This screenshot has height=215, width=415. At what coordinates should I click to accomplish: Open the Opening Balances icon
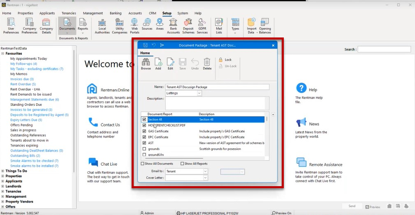[265, 26]
